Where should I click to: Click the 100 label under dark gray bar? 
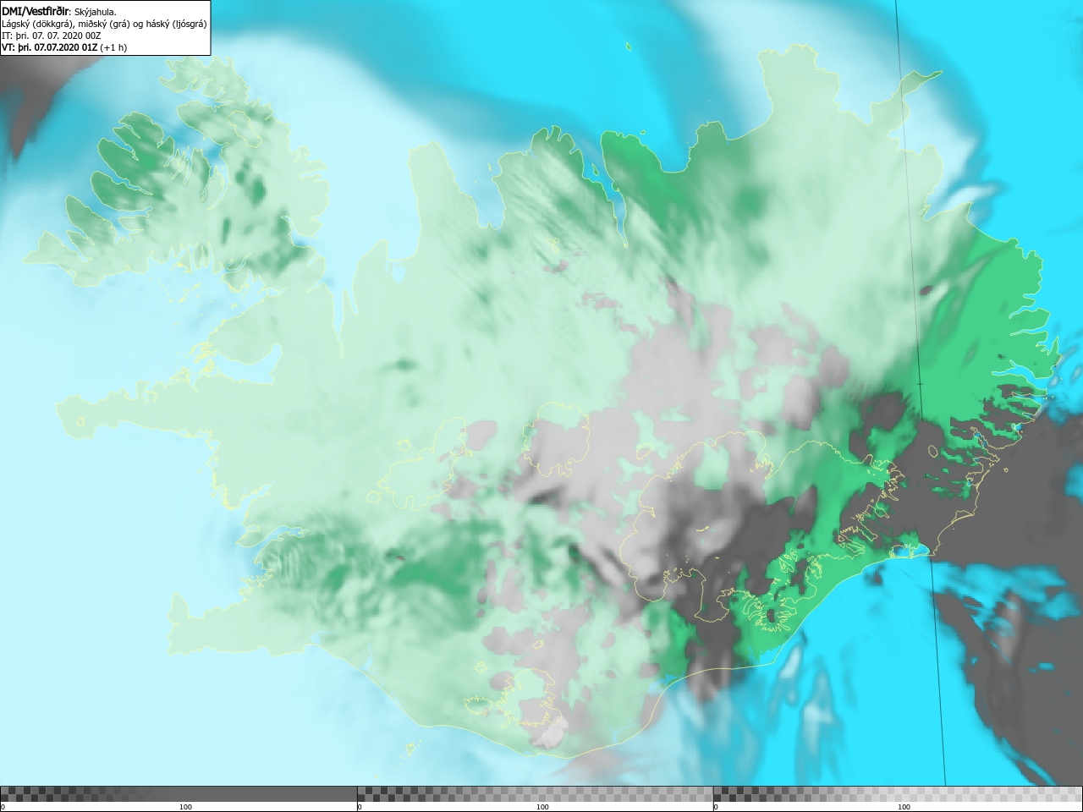(185, 807)
